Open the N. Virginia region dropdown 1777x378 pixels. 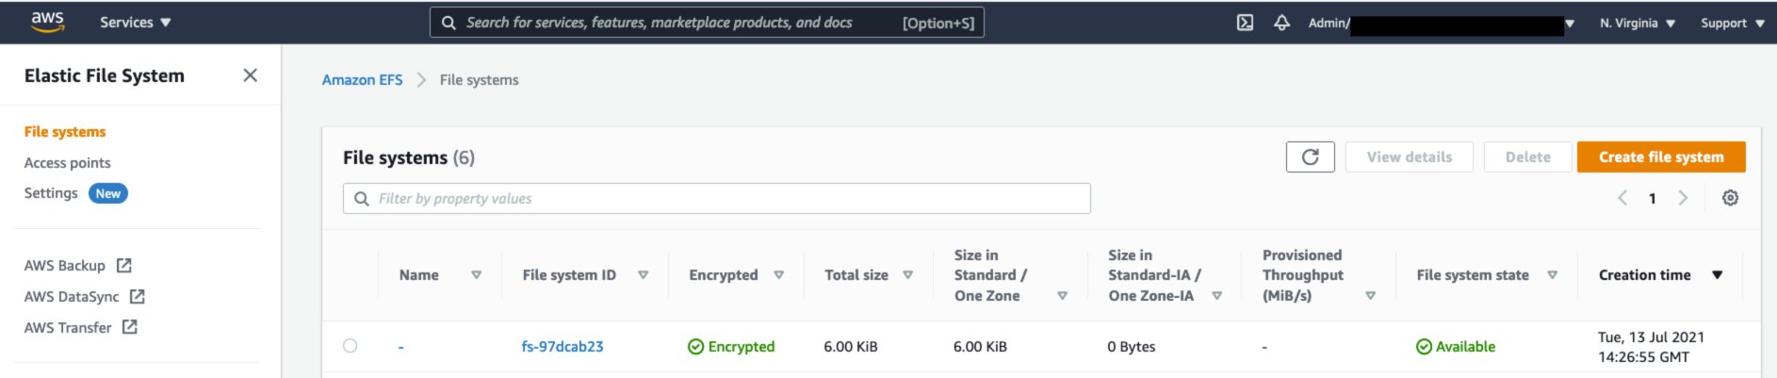(x=1637, y=23)
